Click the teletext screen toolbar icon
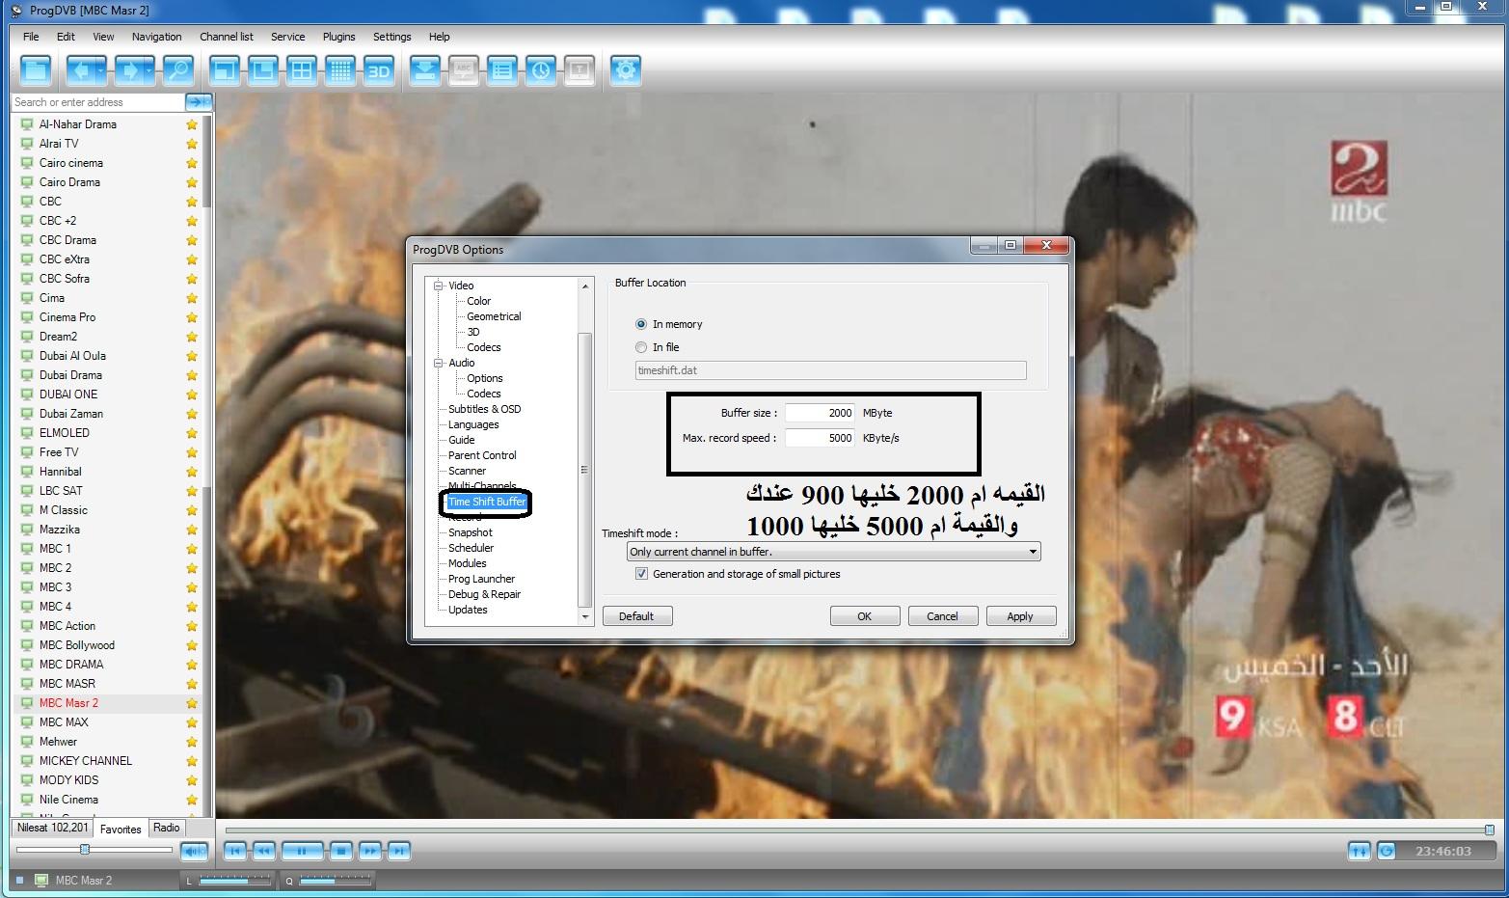1509x898 pixels. (x=579, y=70)
